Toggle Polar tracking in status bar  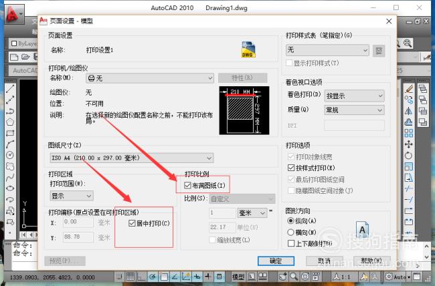tap(153, 276)
